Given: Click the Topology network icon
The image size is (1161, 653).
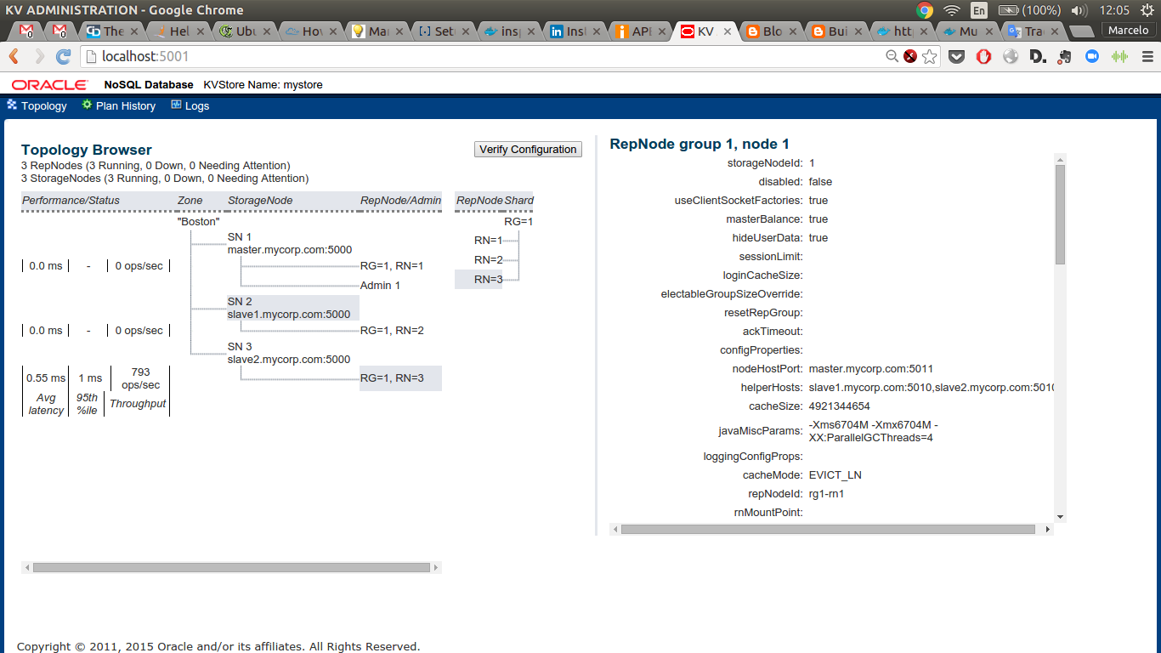Looking at the screenshot, I should click(12, 105).
